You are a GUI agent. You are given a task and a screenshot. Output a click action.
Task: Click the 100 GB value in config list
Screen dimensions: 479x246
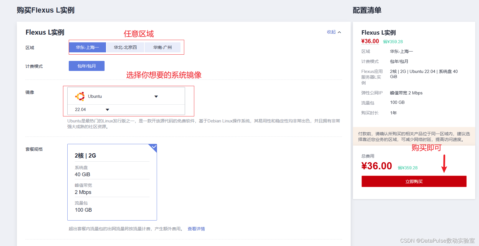click(x=397, y=102)
